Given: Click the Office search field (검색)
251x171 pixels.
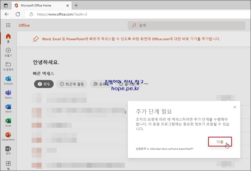Looking at the screenshot, I should [187, 25].
